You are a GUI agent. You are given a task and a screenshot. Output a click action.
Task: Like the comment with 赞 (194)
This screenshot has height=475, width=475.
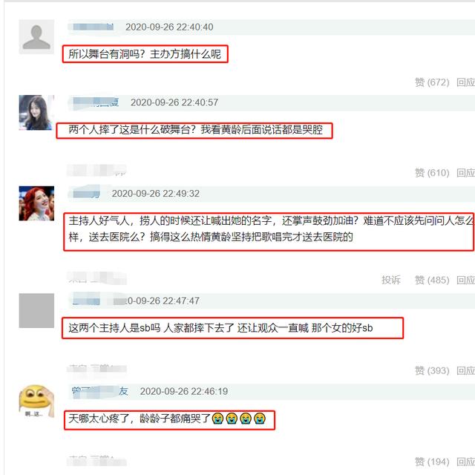432,462
